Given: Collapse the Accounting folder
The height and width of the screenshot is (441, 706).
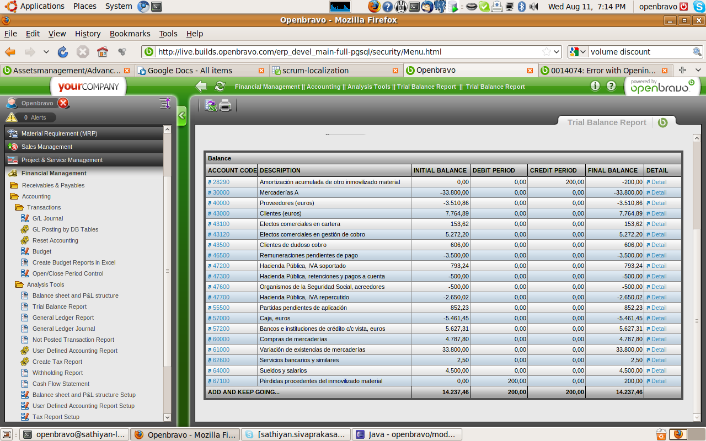Looking at the screenshot, I should tap(14, 196).
